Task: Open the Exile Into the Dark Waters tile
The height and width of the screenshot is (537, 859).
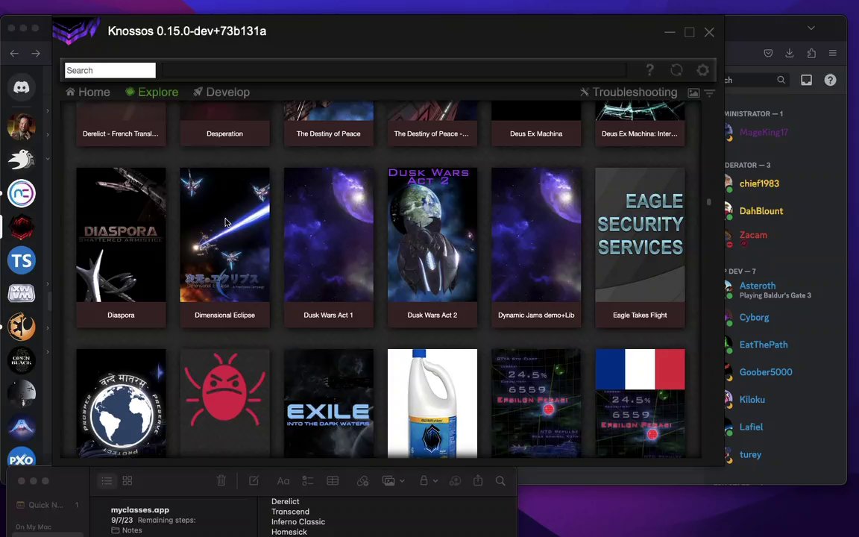Action: (x=329, y=403)
